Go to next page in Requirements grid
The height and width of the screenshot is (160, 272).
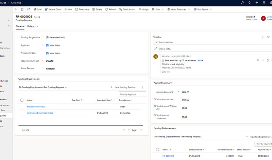tap(141, 130)
